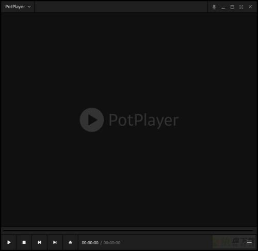Start playback with the Play button
The width and height of the screenshot is (258, 251).
(9, 242)
